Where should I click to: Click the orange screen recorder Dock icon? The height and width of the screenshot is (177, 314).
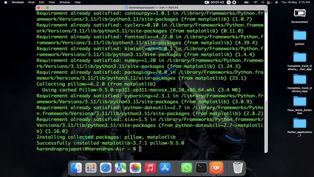point(216,168)
